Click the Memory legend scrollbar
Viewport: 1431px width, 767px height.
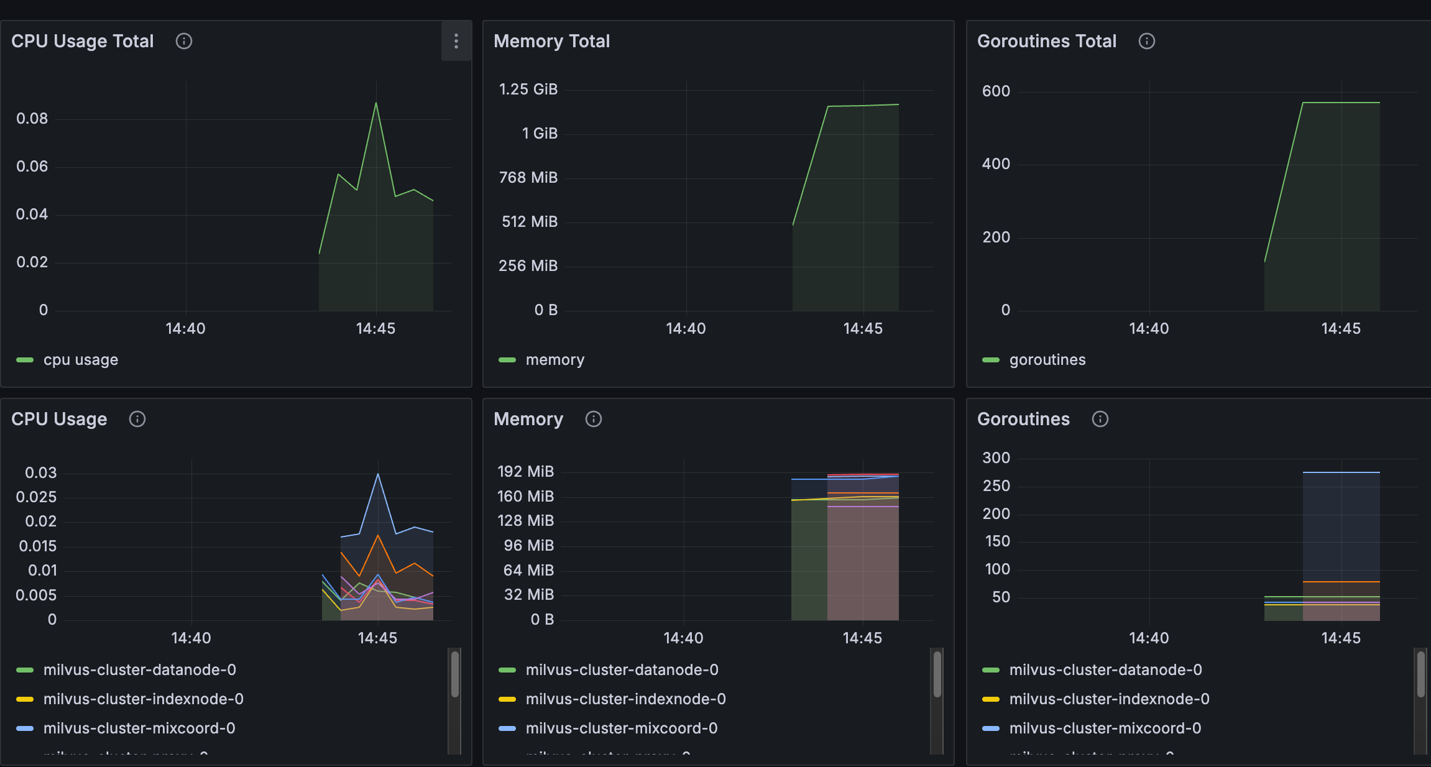[x=937, y=674]
